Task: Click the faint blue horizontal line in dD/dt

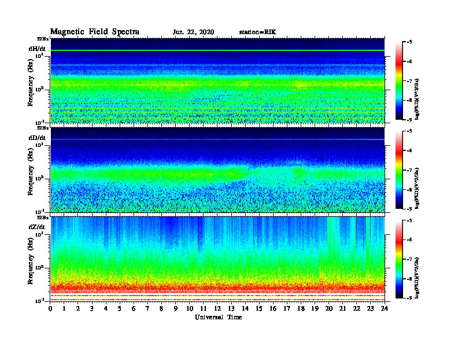Action: [x=217, y=139]
